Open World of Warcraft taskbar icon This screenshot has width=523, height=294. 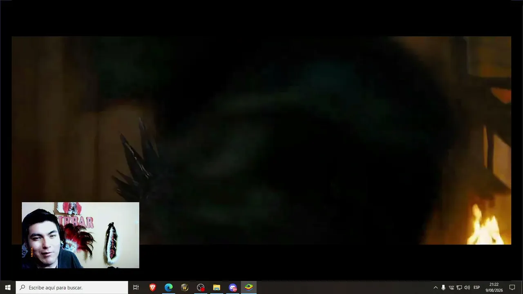[185, 287]
